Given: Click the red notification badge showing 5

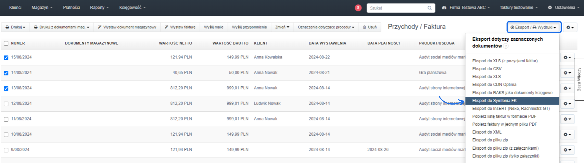Looking at the screenshot, I should (358, 8).
